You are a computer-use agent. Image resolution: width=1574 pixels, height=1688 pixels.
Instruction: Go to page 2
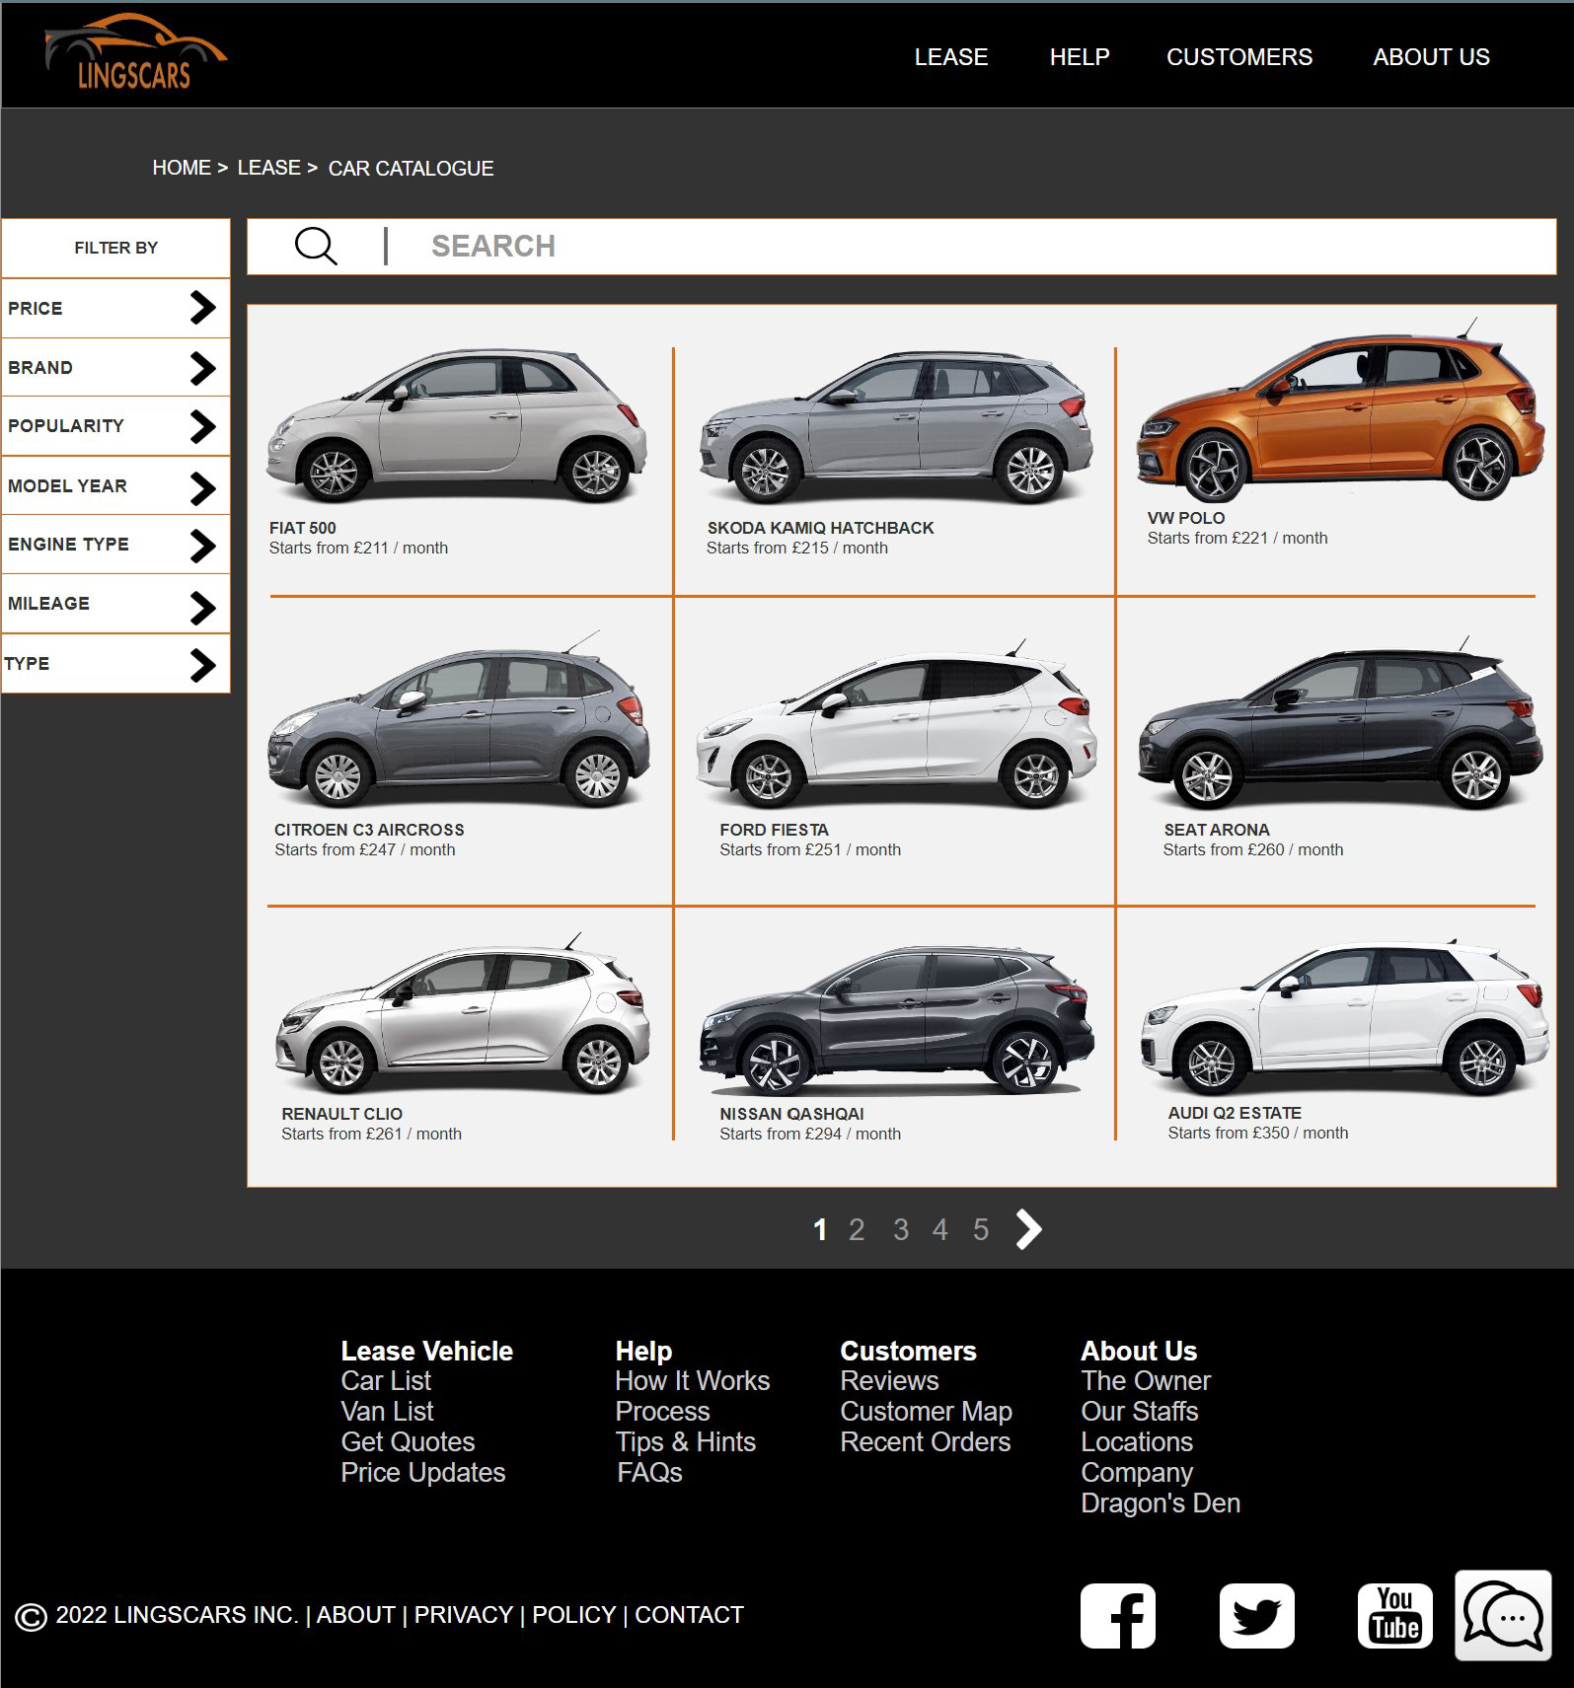(857, 1230)
